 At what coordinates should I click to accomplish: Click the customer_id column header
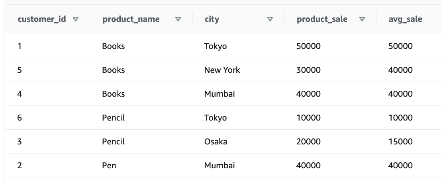(x=42, y=19)
